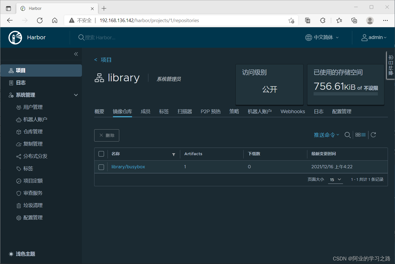
Task: Open a new browser tab
Action: click(x=104, y=8)
